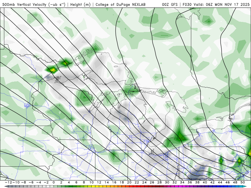Click the left arrow end of color bar

[6, 186]
